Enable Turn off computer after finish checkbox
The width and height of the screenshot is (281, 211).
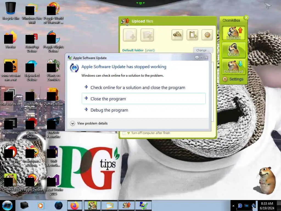tap(124, 133)
